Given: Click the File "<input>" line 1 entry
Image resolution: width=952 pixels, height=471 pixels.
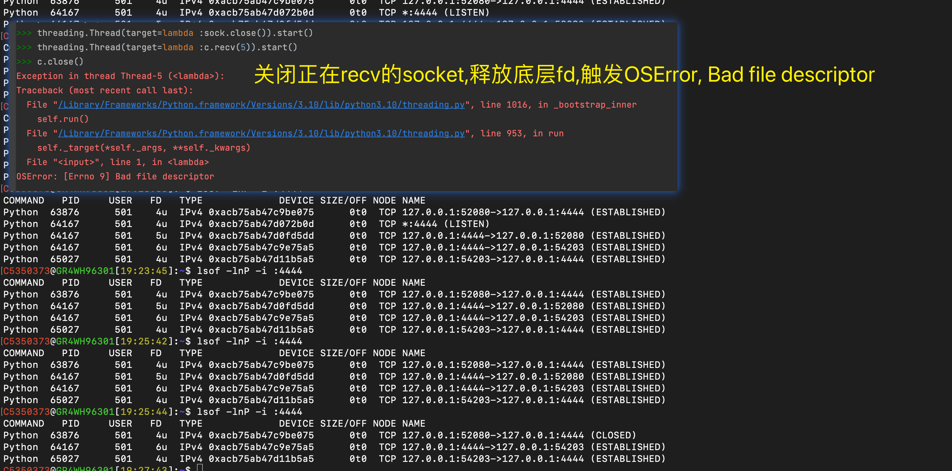Looking at the screenshot, I should pyautogui.click(x=117, y=162).
